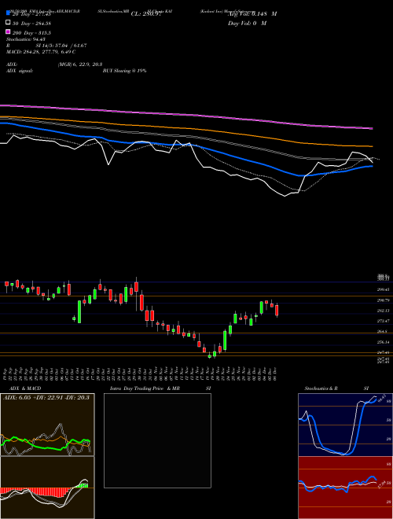Click 'Intra Day Trading Price & MR' title
Viewport: 393px width, 519px height.
(145, 388)
